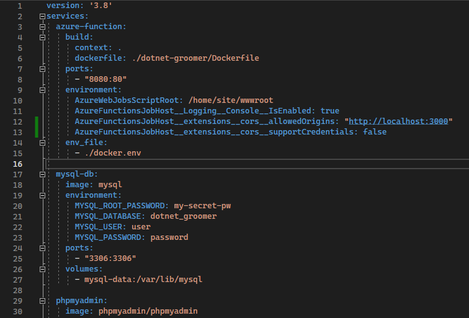Click the phpmyadmin/phpmyadmin image value
The width and height of the screenshot is (469, 318).
[x=148, y=311]
